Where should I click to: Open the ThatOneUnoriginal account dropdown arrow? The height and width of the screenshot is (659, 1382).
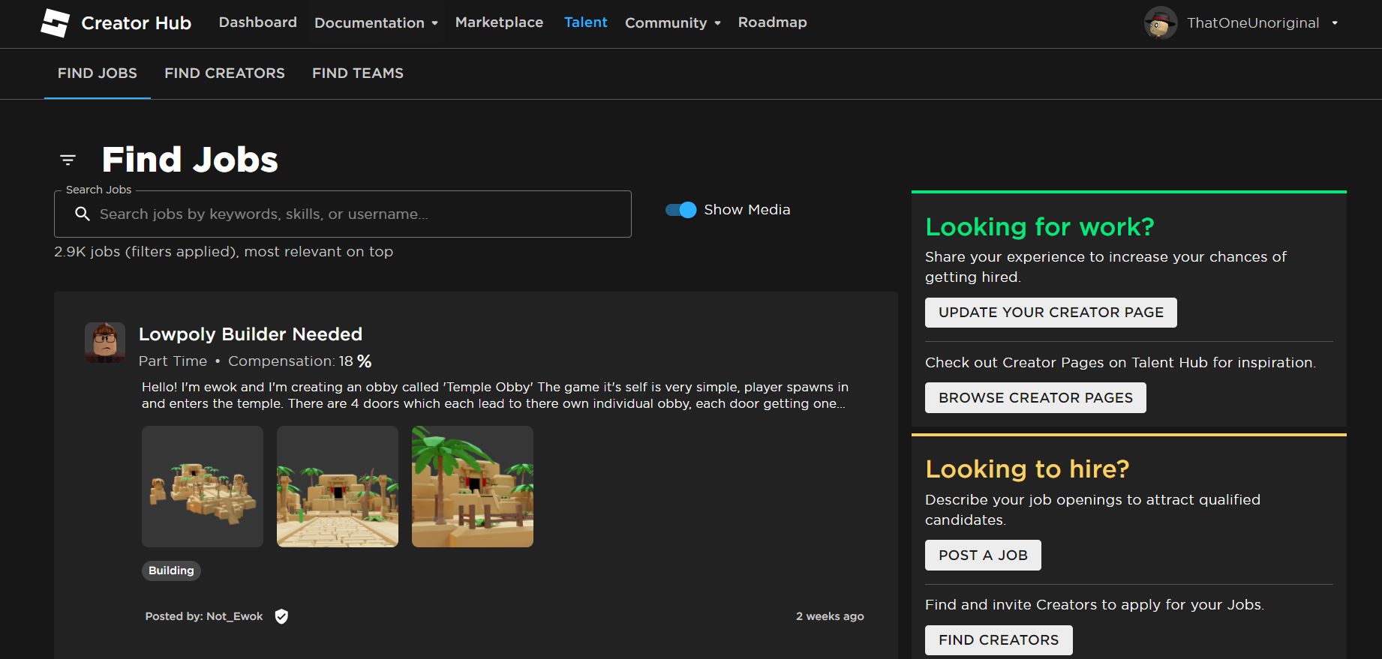[x=1335, y=23]
